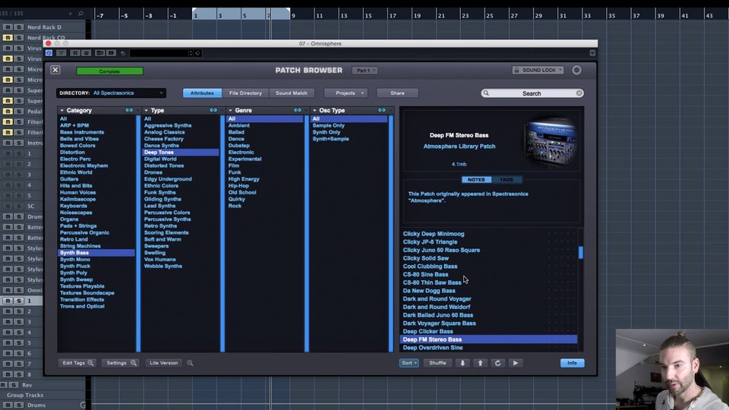Click the add track plus icon in Cubase
Viewport: 729px width, 410px height.
70,14
